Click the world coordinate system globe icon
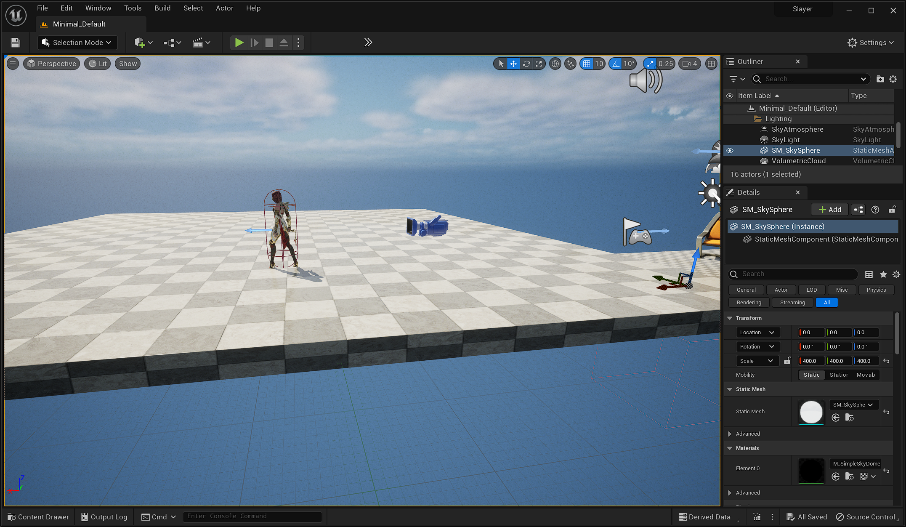 [555, 64]
